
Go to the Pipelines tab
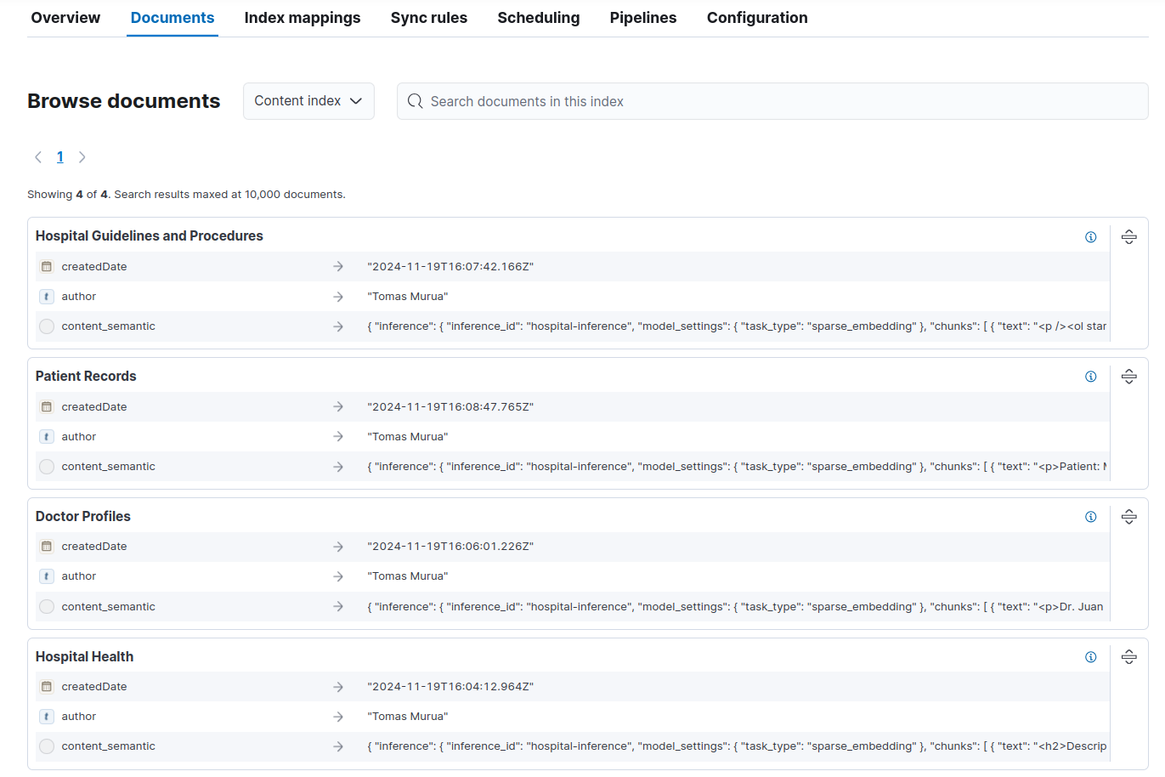643,18
